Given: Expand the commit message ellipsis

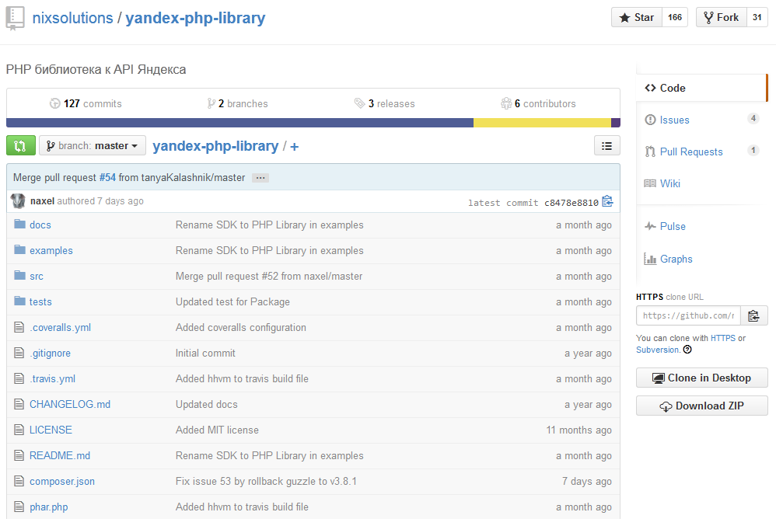Looking at the screenshot, I should coord(260,178).
